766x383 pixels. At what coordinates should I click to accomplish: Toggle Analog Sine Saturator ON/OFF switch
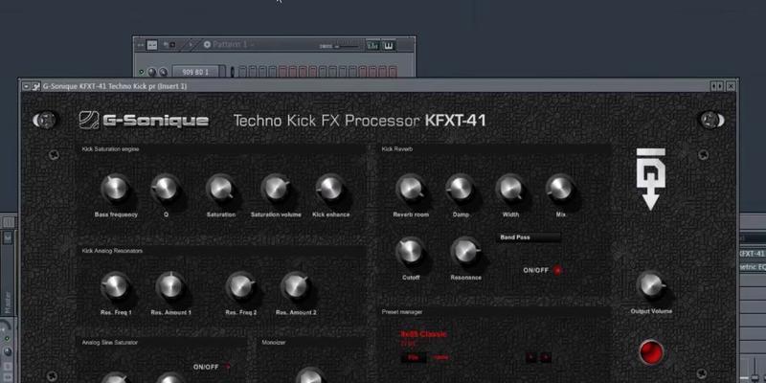coord(227,367)
